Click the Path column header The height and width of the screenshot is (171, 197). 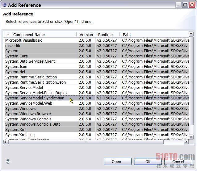tap(154, 35)
